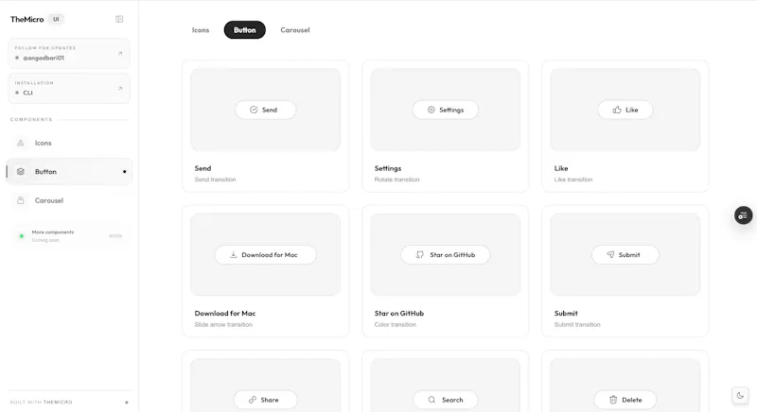
Task: Click the trash icon in Delete button
Action: pyautogui.click(x=613, y=400)
